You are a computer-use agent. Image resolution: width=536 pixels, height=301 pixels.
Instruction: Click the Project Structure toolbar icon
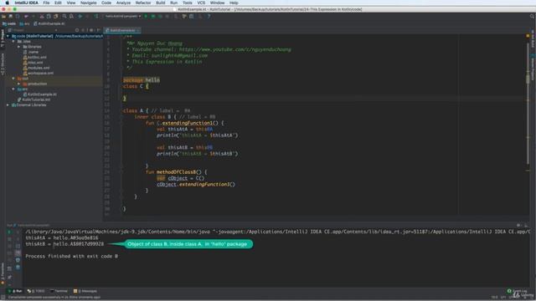click(x=192, y=16)
